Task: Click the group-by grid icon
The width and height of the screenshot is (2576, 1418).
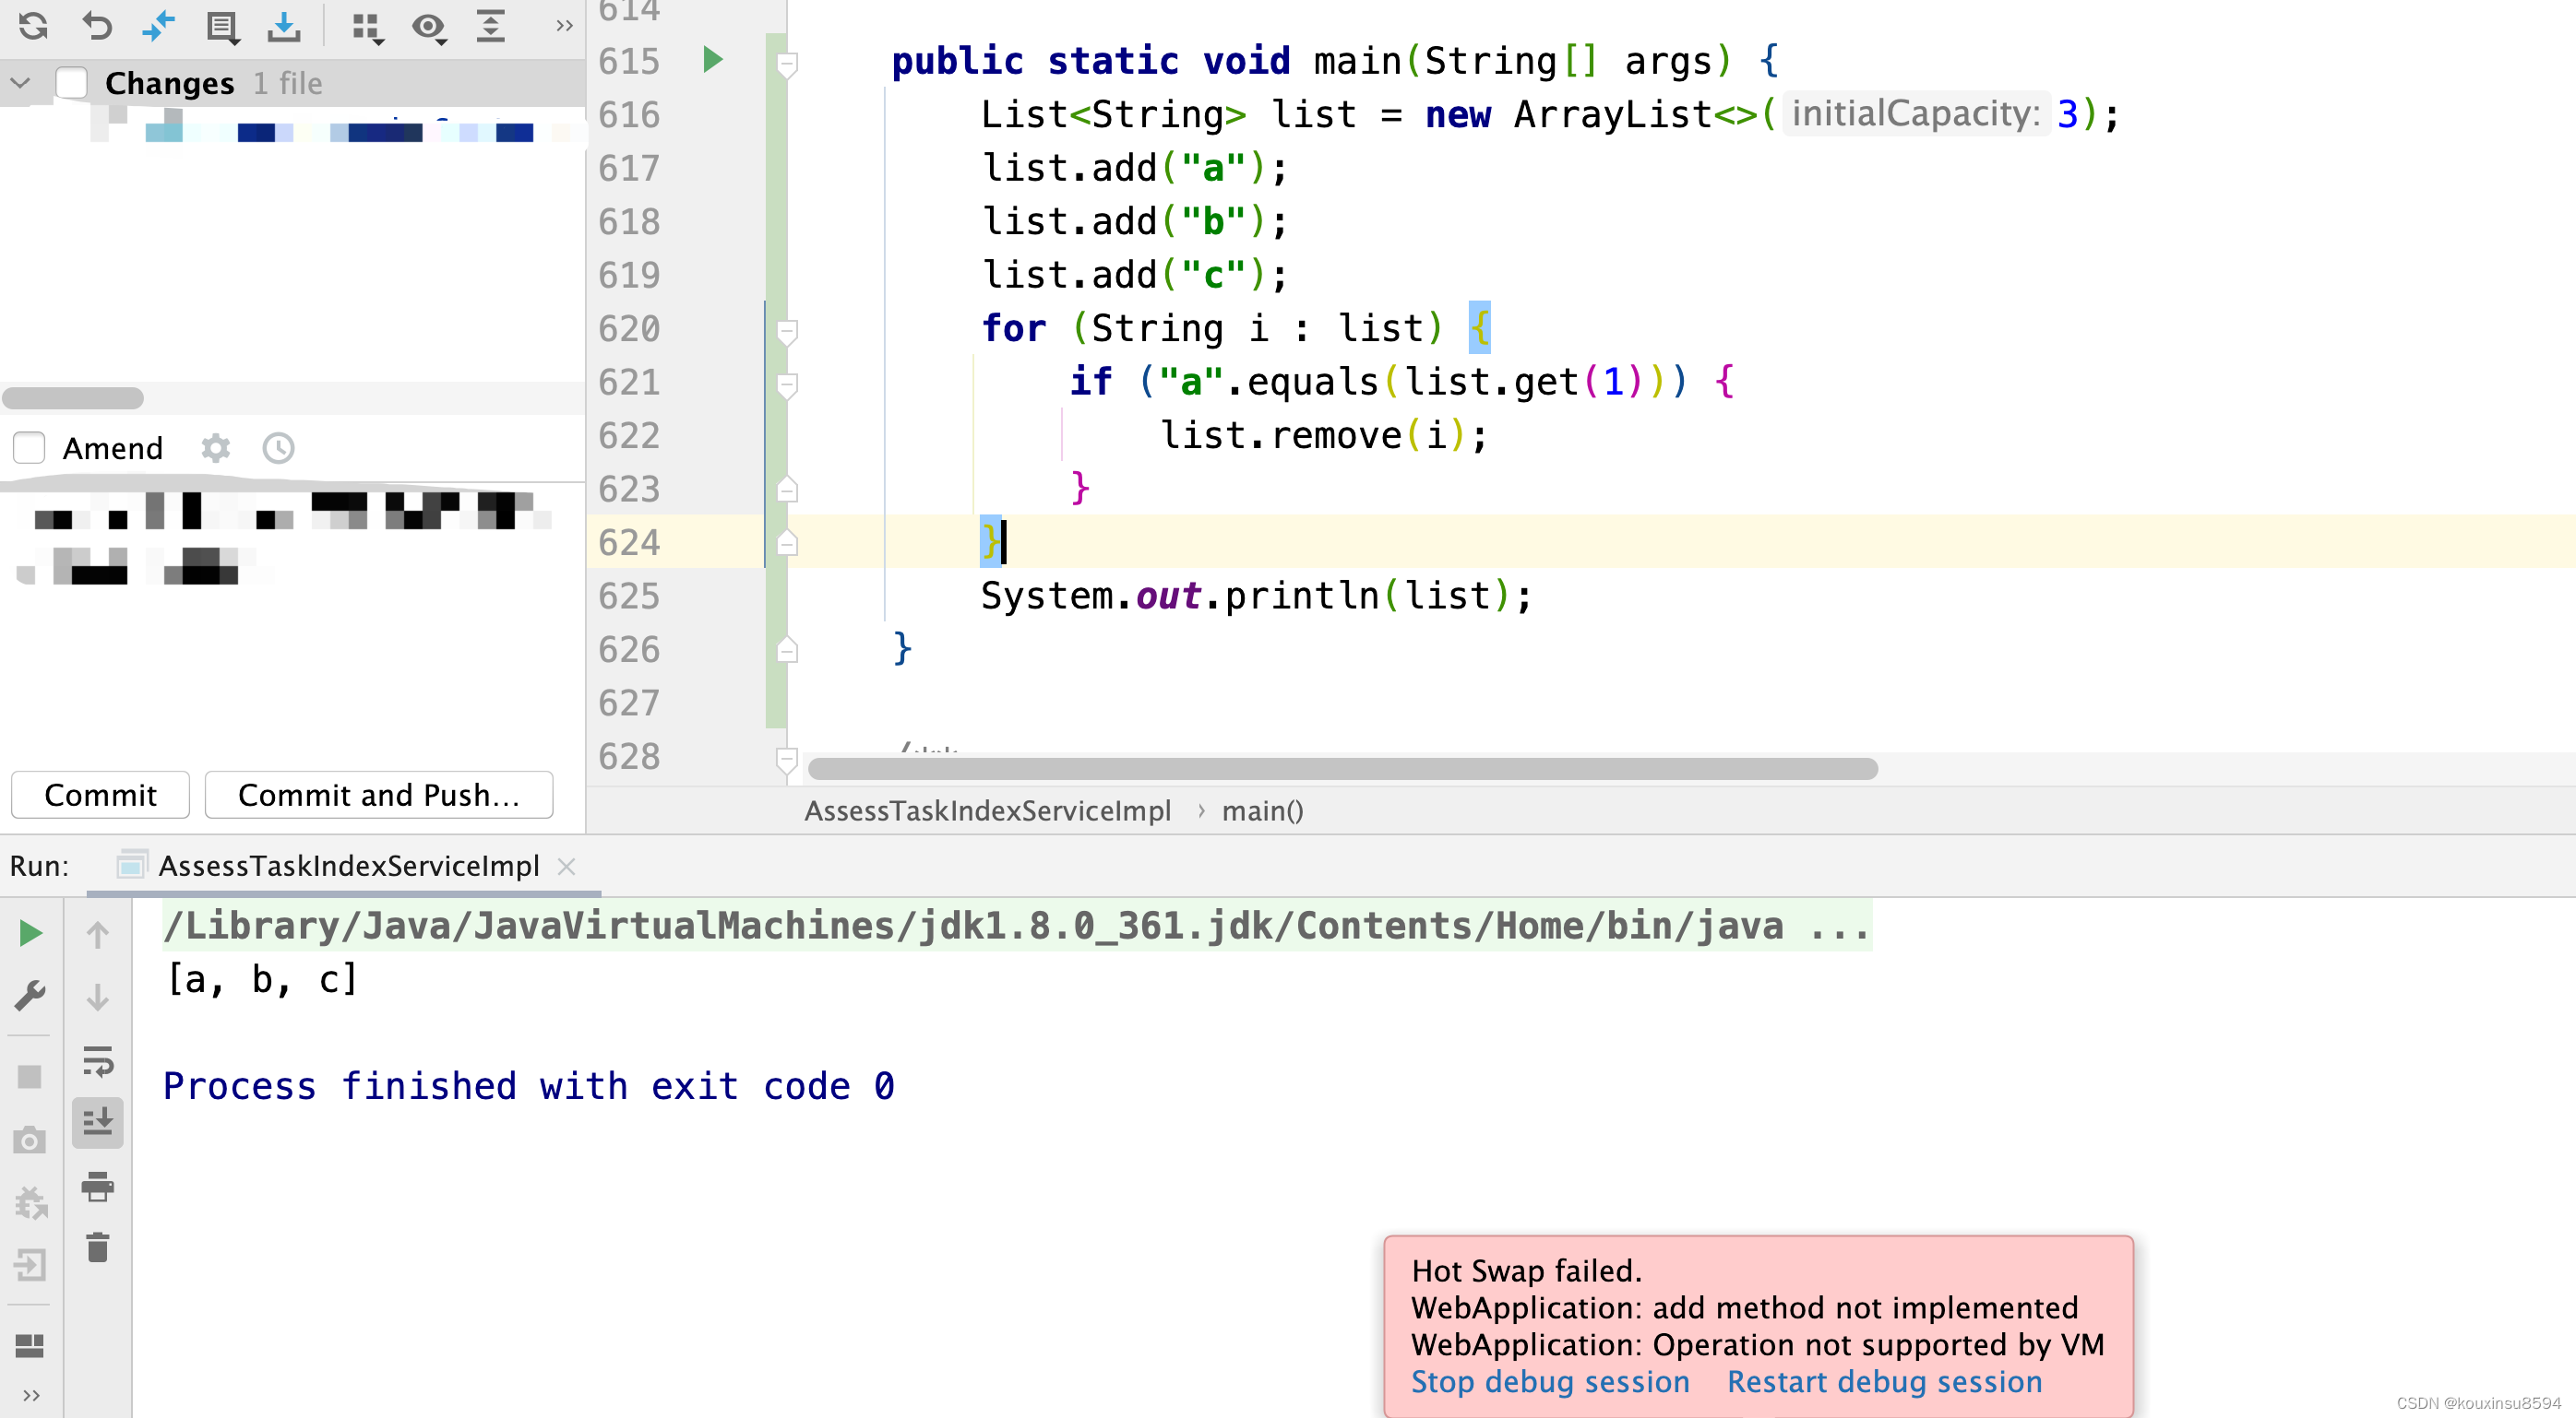Action: click(x=367, y=27)
